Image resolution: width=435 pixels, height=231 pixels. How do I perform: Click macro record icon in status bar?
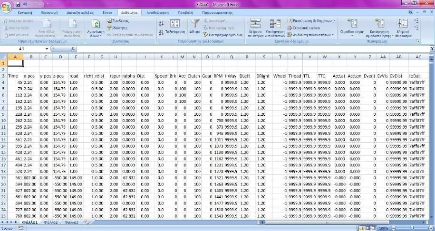pyautogui.click(x=20, y=228)
